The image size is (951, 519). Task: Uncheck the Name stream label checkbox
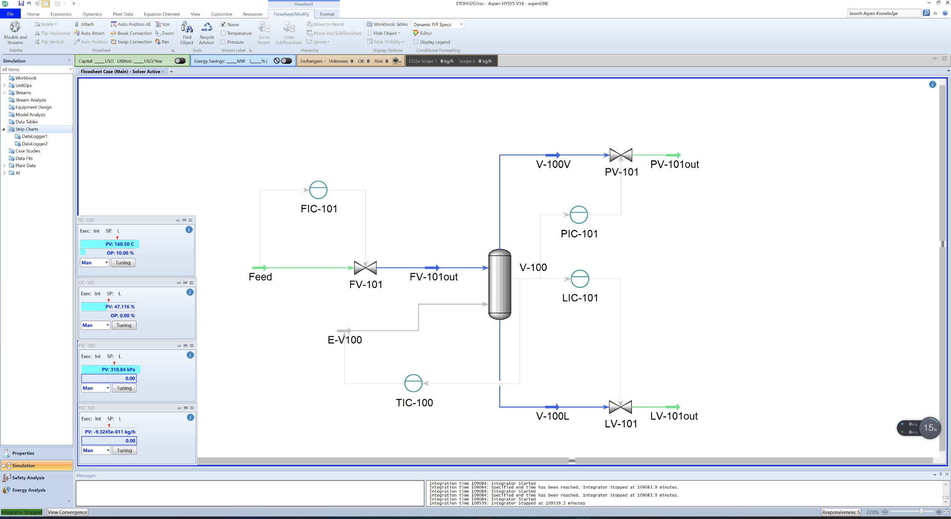click(x=223, y=25)
